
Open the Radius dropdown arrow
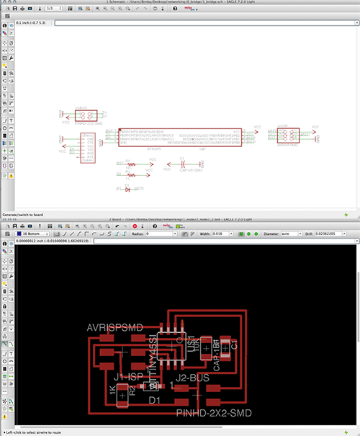click(x=175, y=233)
